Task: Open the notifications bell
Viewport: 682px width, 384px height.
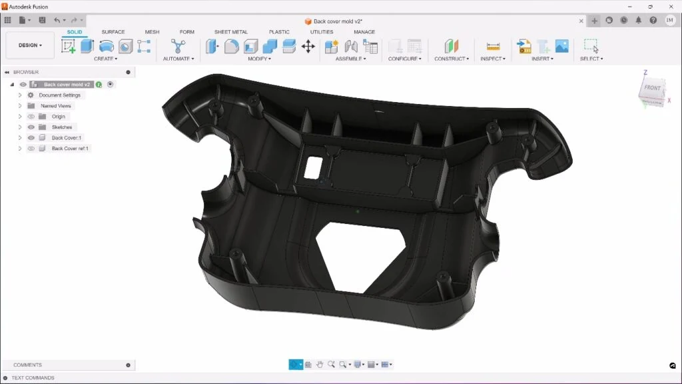Action: click(639, 21)
